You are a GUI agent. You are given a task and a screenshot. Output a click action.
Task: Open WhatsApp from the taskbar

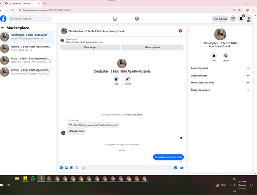[33, 179]
